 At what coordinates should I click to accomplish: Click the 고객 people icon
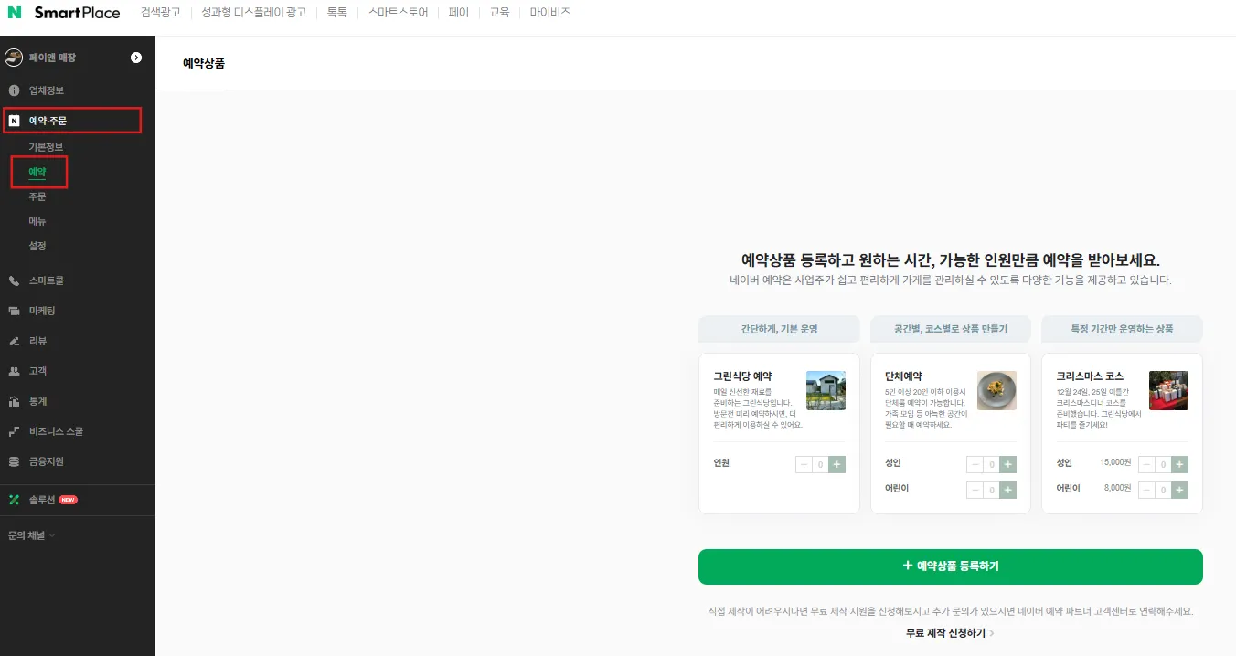click(x=14, y=371)
